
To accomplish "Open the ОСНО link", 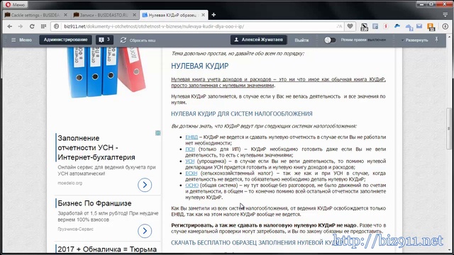I will point(192,185).
